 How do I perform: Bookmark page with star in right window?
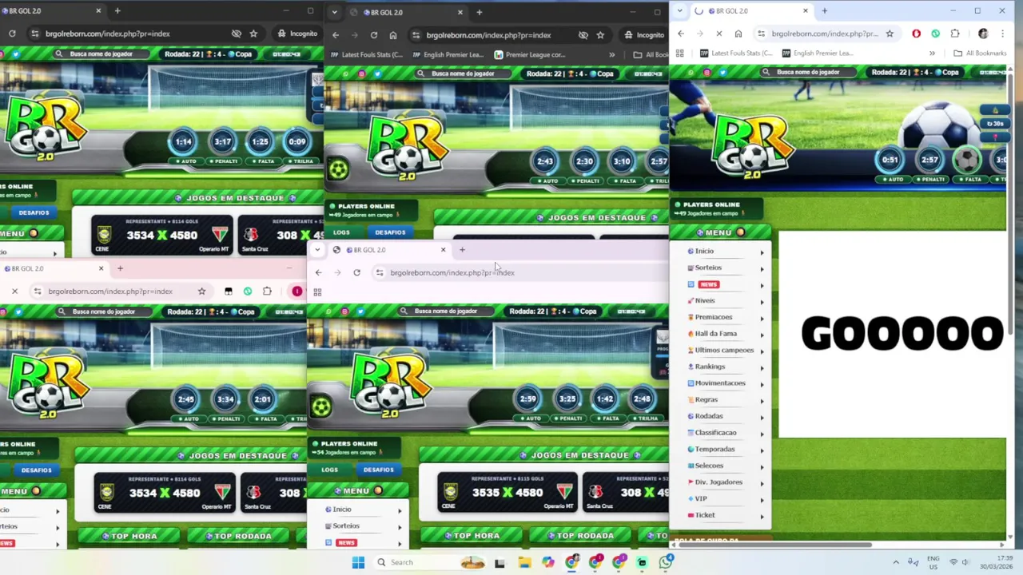coord(890,34)
